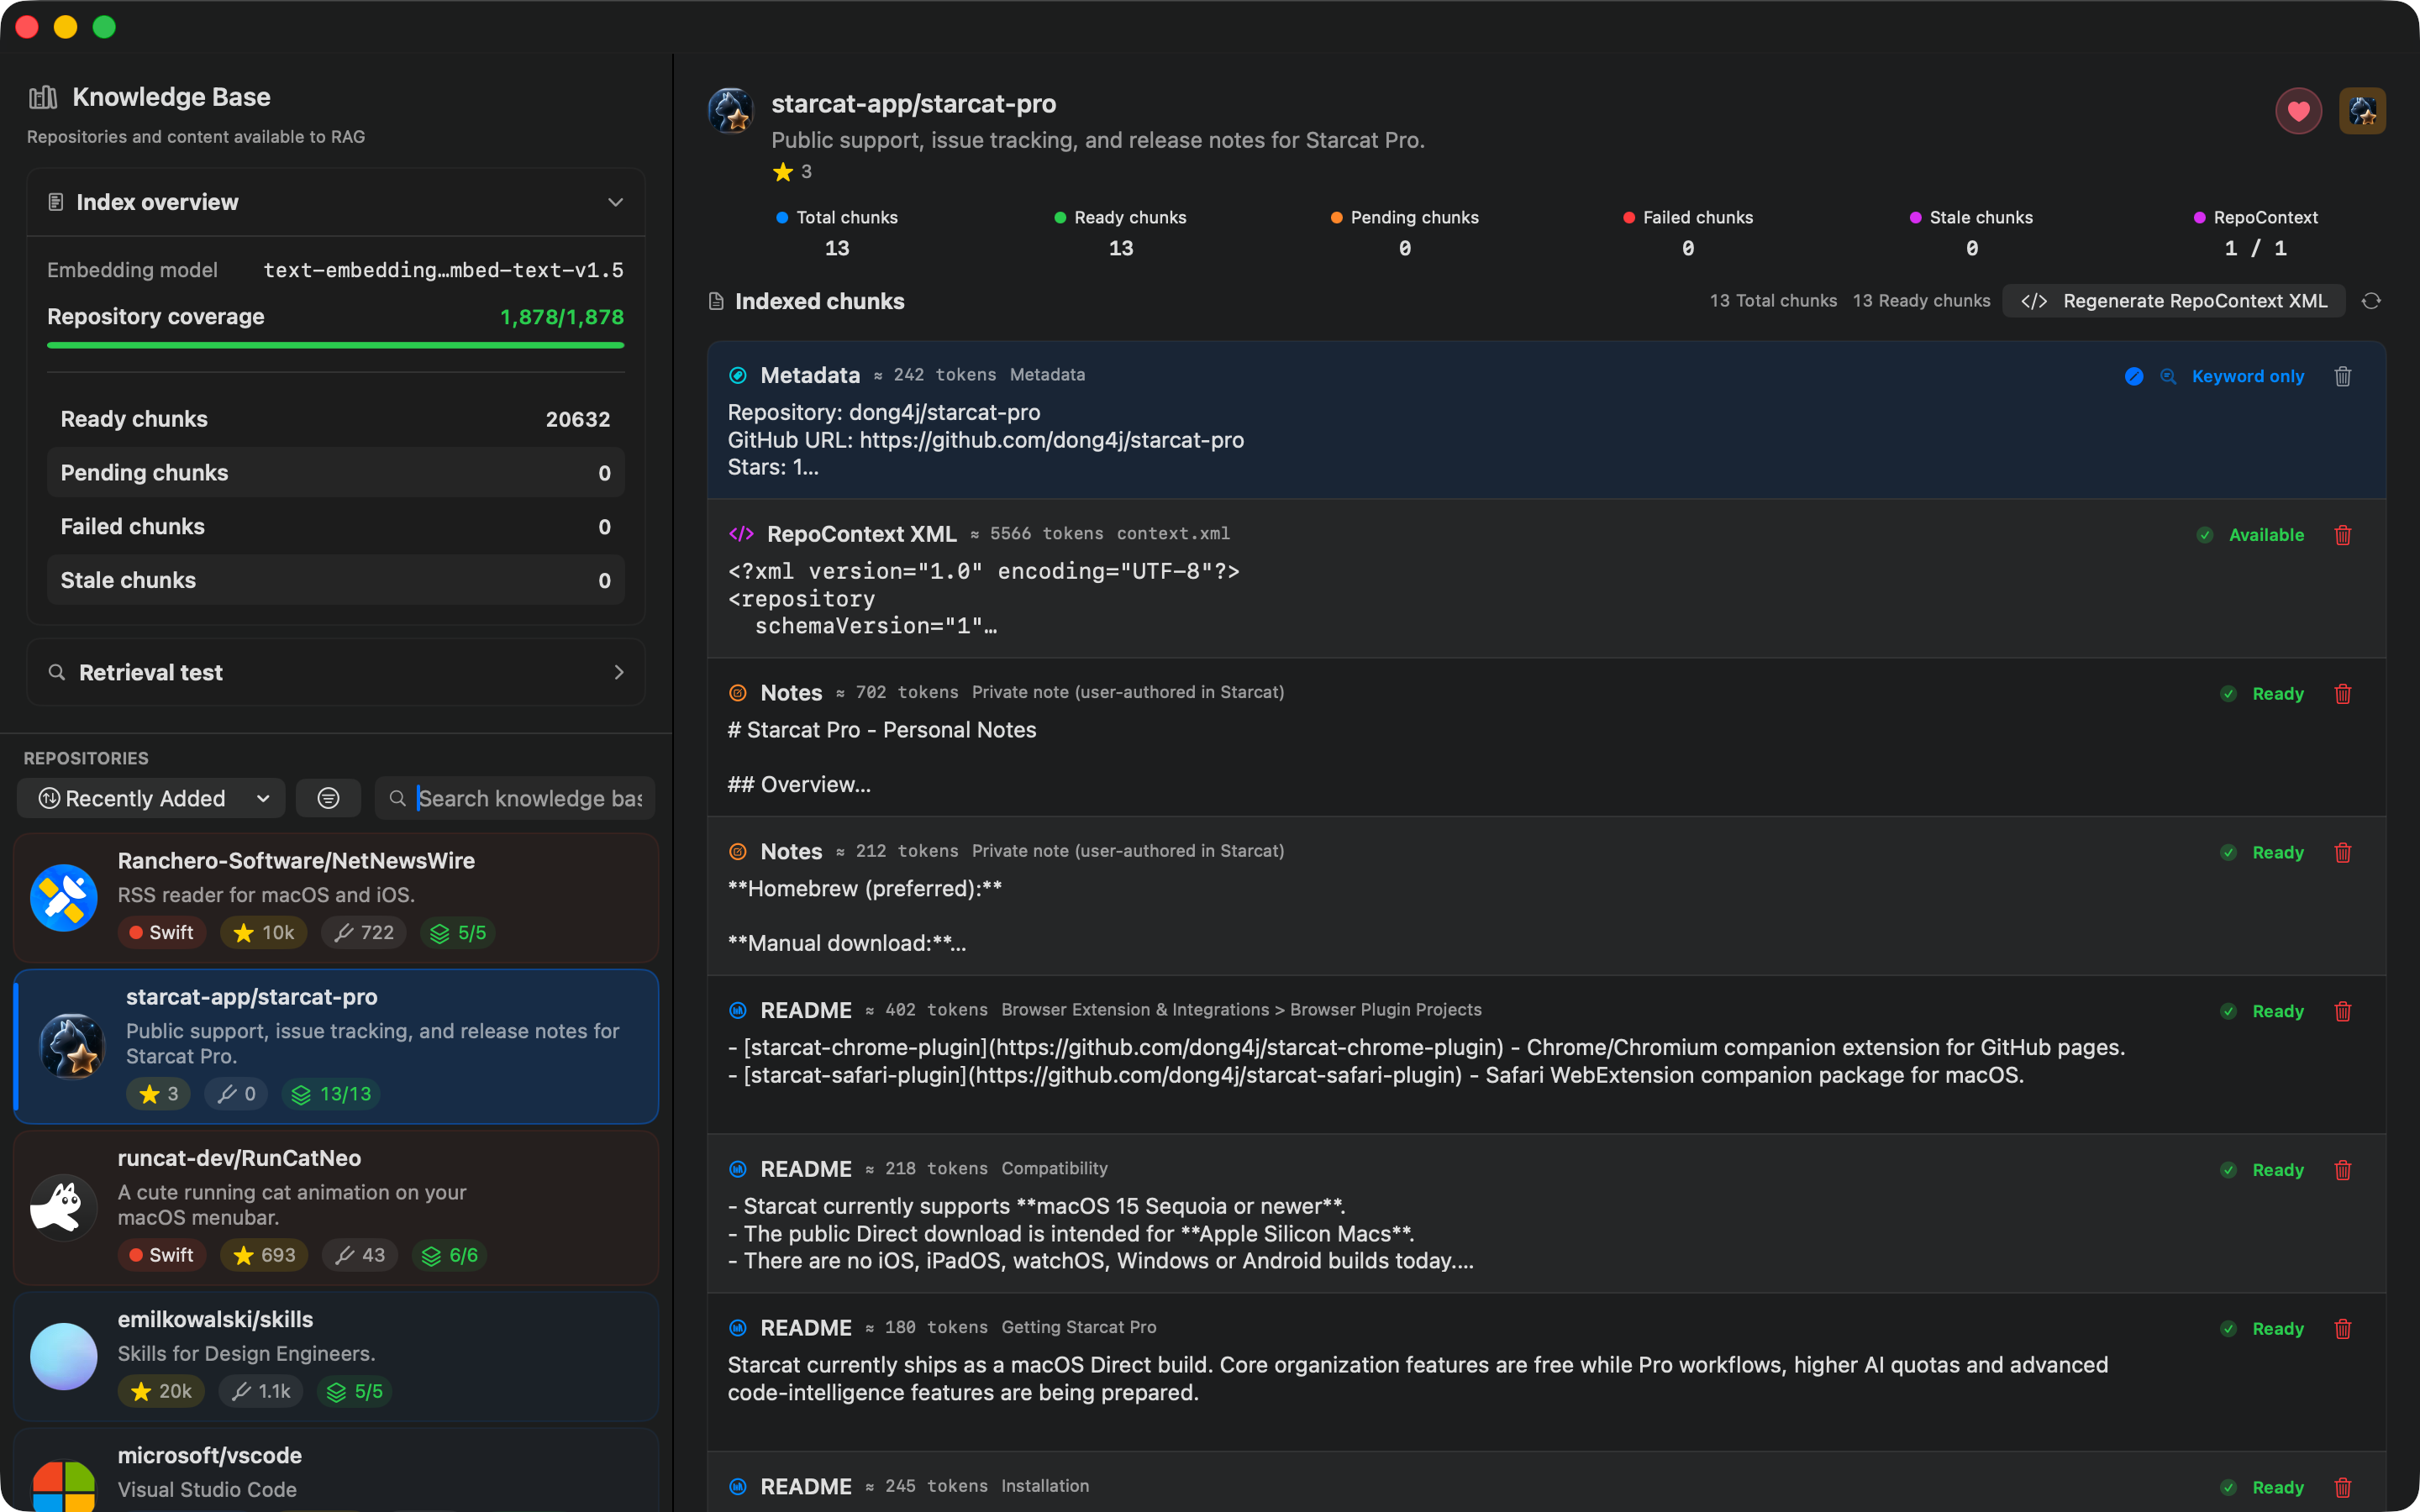Open the Recently Added sort dropdown
Viewport: 2420px width, 1512px height.
[152, 798]
